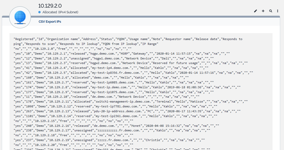Click the blue globe subnet icon
This screenshot has height=150, width=284.
(20, 17)
